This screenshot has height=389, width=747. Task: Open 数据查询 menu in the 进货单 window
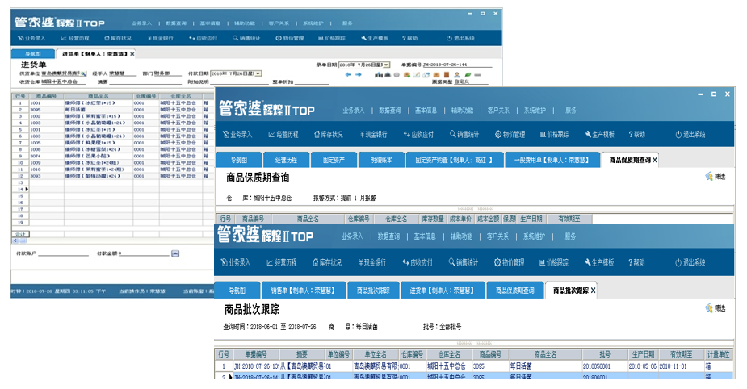pyautogui.click(x=181, y=24)
